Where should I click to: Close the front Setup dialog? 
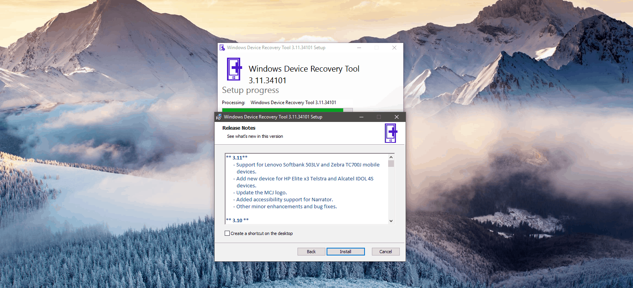(x=396, y=117)
